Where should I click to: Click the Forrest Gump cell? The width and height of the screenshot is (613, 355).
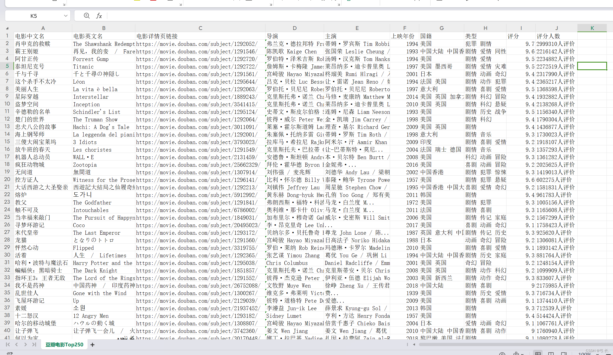pos(104,59)
